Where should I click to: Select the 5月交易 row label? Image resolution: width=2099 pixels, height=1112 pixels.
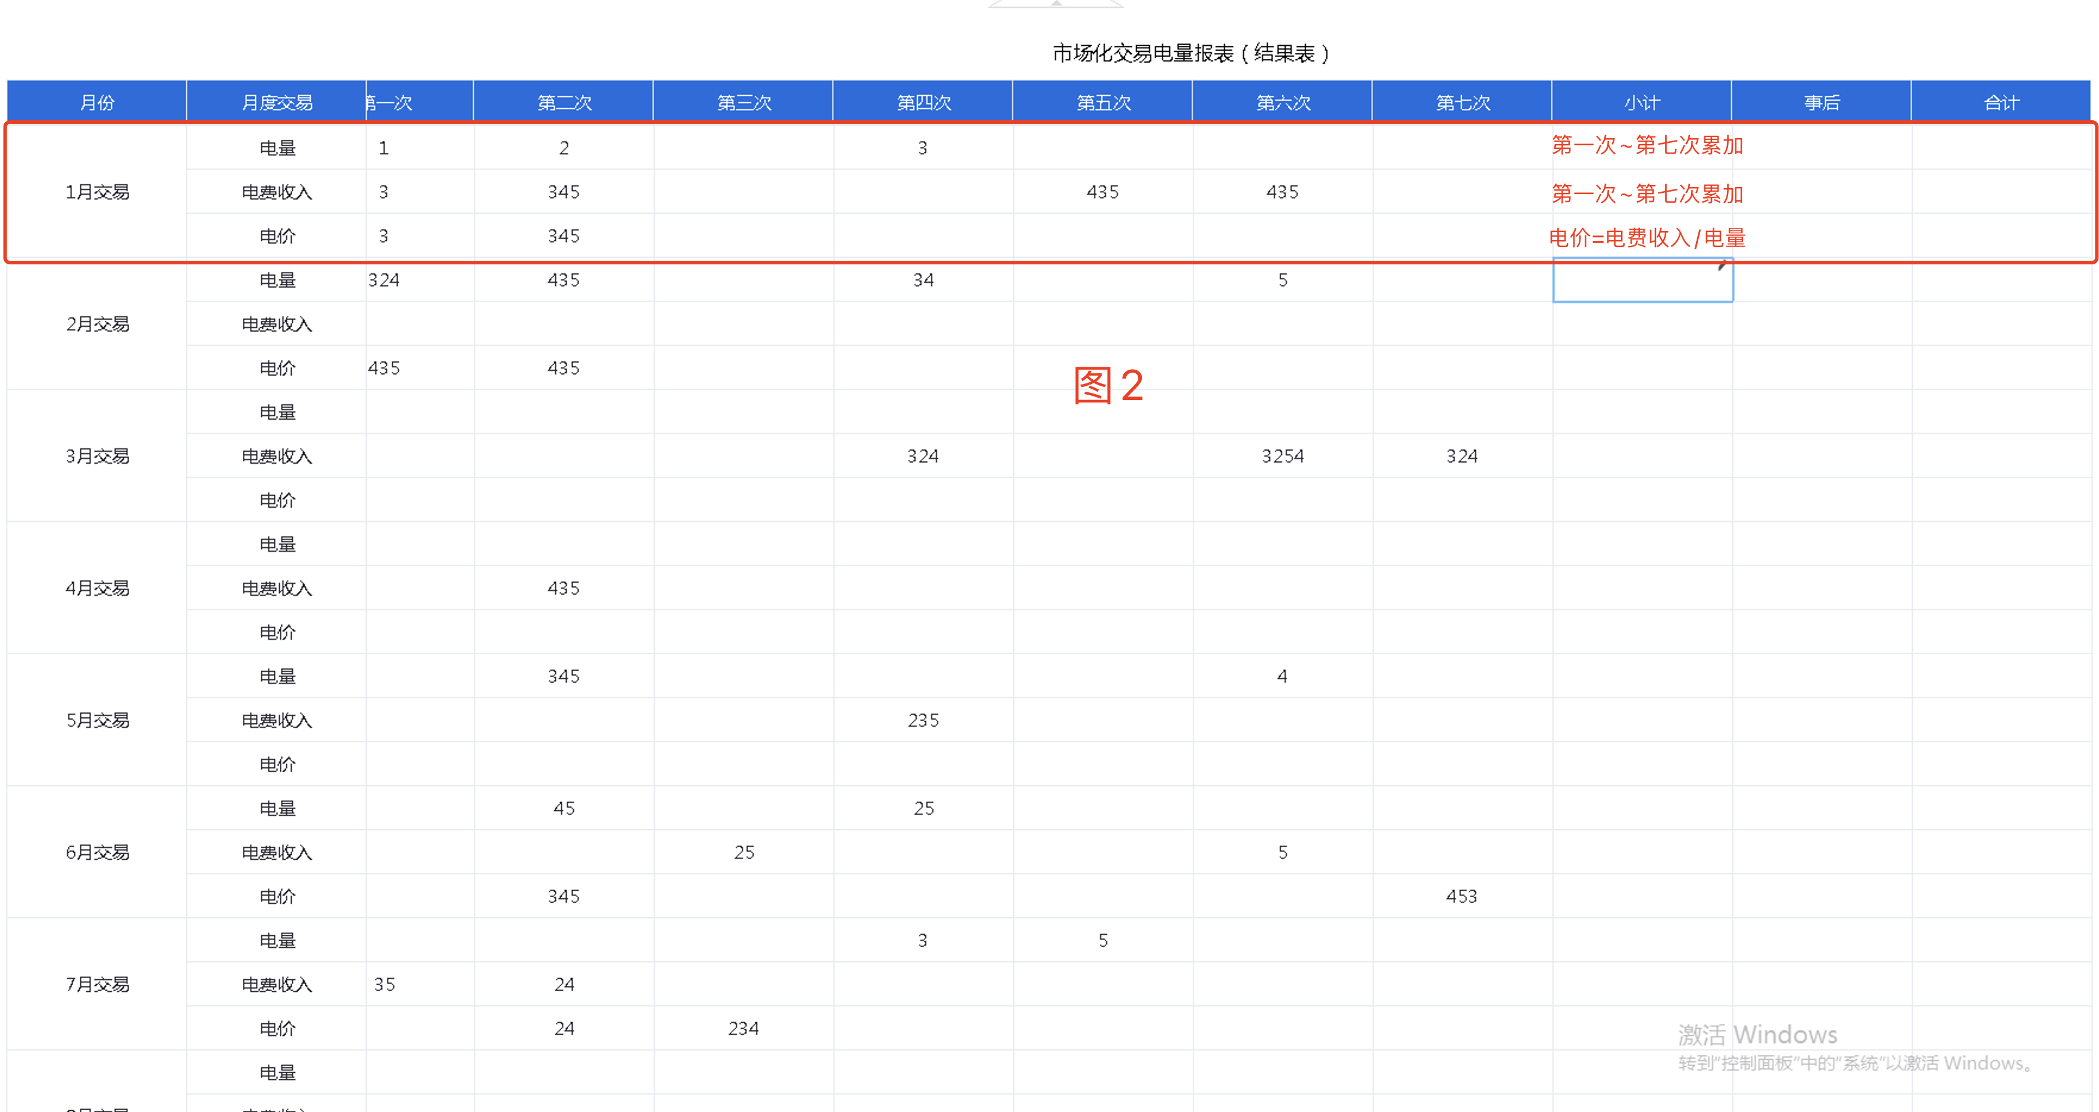pyautogui.click(x=97, y=720)
